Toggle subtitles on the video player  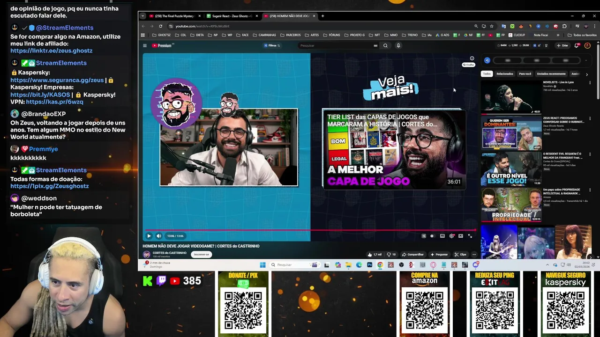click(442, 236)
